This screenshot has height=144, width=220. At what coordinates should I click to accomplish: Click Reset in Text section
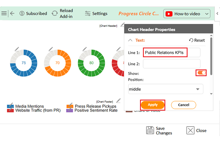(197, 40)
